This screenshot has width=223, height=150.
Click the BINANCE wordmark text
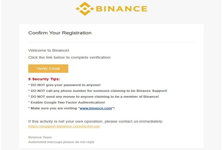[x=122, y=9]
